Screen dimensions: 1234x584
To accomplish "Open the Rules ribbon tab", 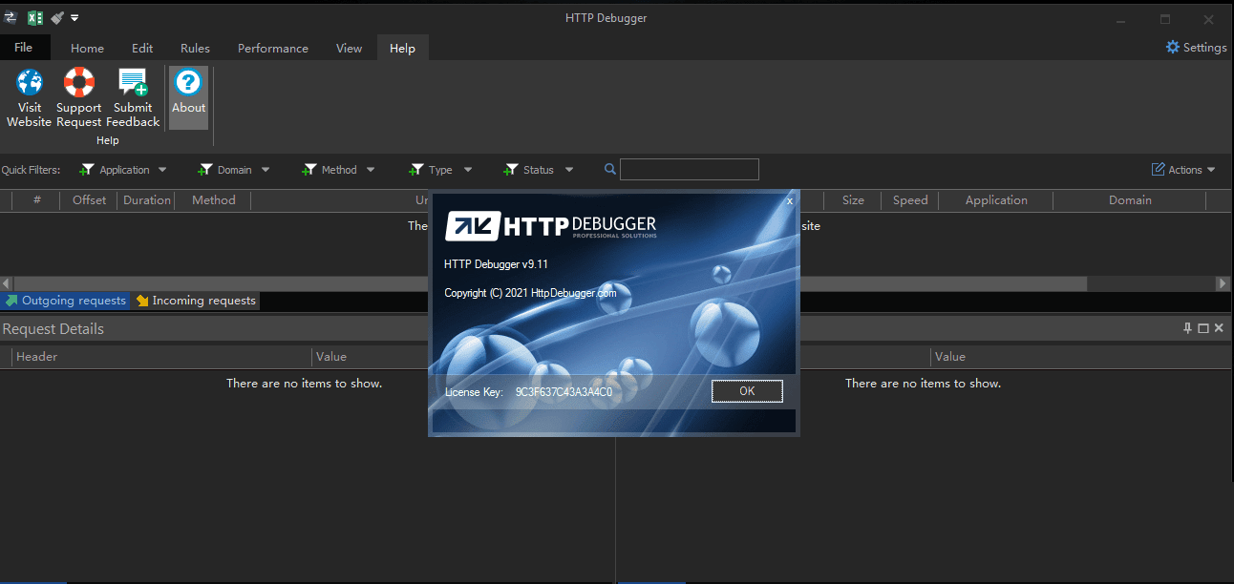I will (x=195, y=48).
